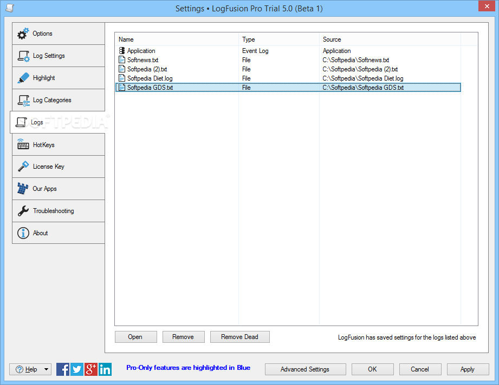499x385 pixels.
Task: Select the Softnews.txt name
Action: point(143,60)
